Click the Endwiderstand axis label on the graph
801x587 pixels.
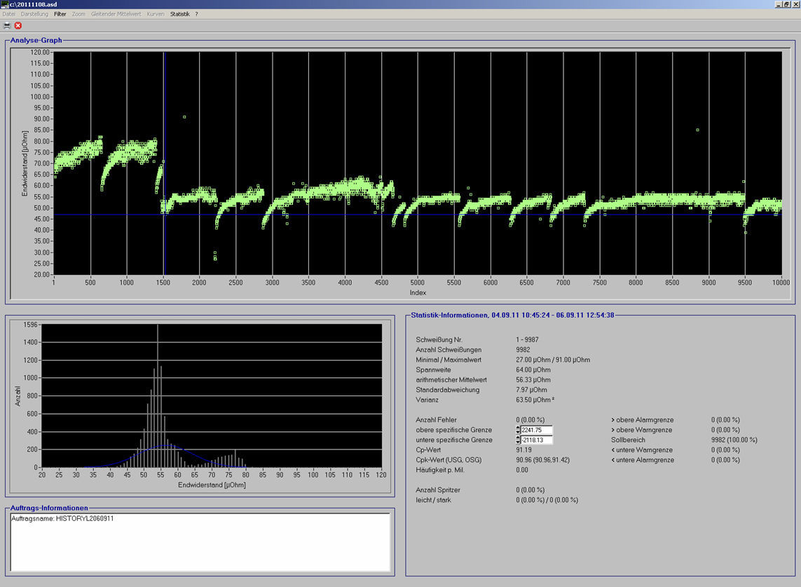click(25, 158)
